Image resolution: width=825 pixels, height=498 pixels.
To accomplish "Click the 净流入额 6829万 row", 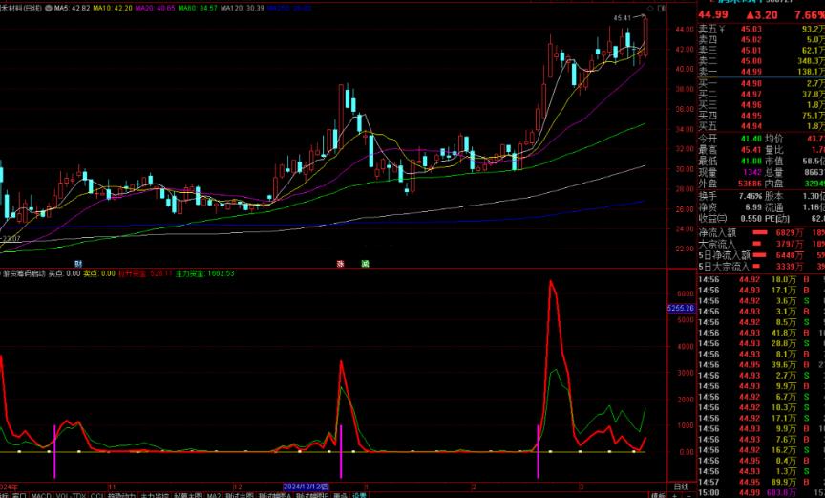I will tap(761, 232).
